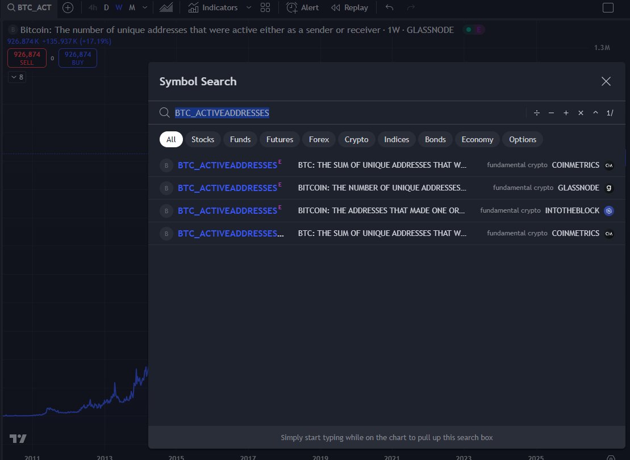
Task: Select the D daily timeframe
Action: click(106, 7)
